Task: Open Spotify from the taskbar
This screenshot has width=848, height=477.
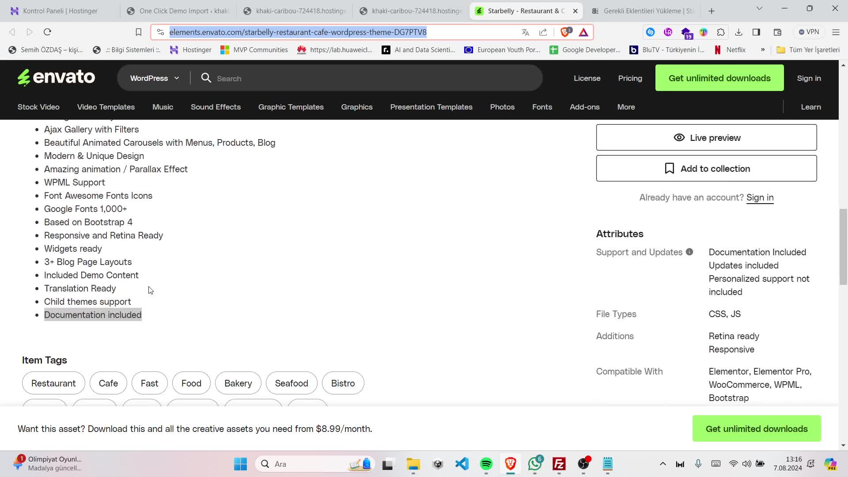Action: tap(486, 464)
